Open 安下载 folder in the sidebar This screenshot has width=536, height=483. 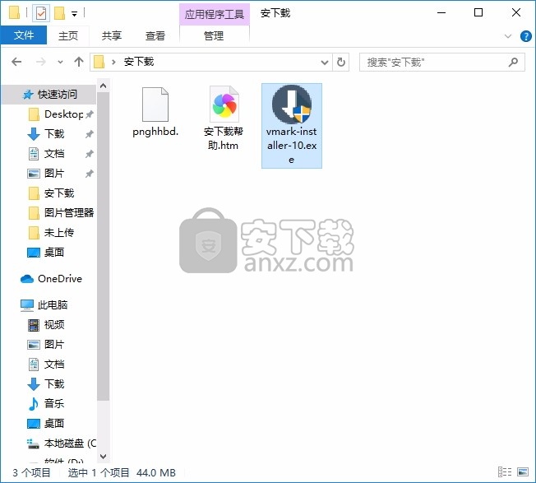(51, 193)
